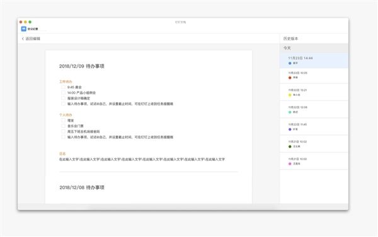
Task: Open the 11月21日 10:02 version entry
Action: coord(314,144)
